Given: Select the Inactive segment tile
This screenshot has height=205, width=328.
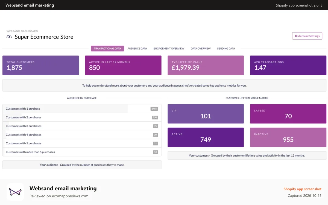Looking at the screenshot, I should (x=288, y=137).
